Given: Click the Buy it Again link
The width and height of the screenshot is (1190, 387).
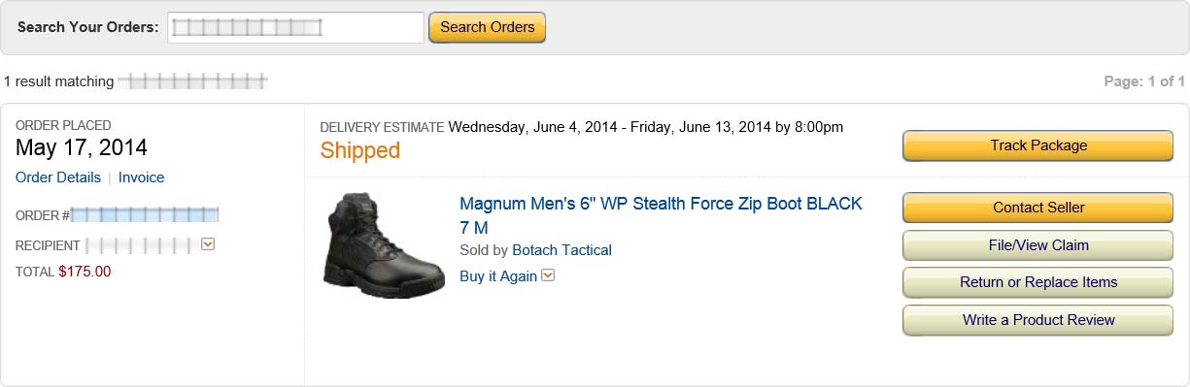Looking at the screenshot, I should [498, 276].
